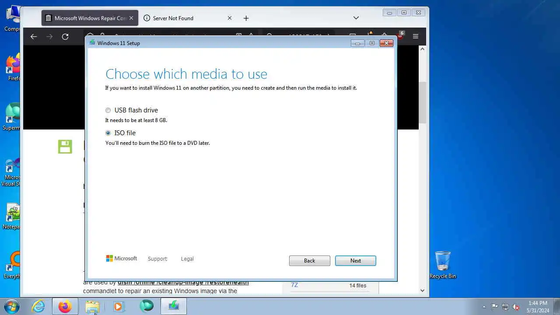Click the 7Z file type link
The height and width of the screenshot is (315, 560).
point(294,285)
